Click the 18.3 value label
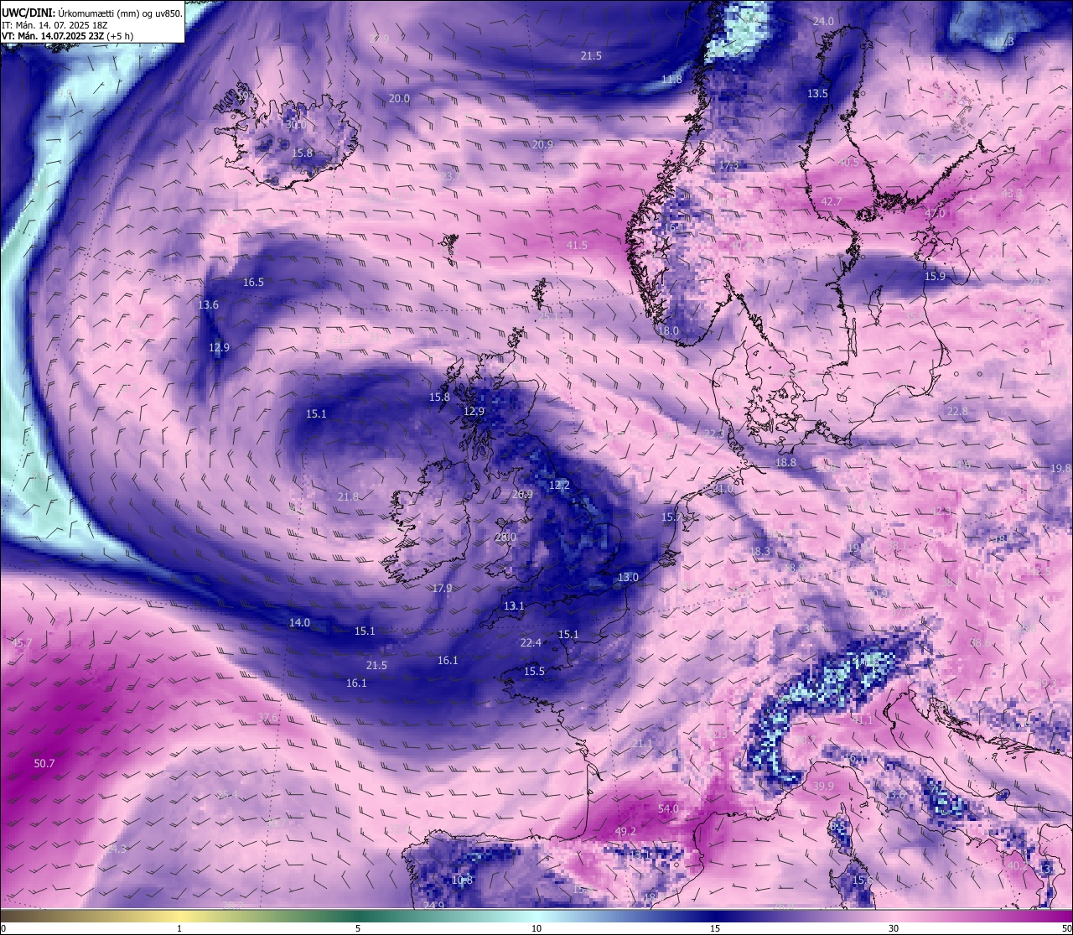 click(759, 551)
